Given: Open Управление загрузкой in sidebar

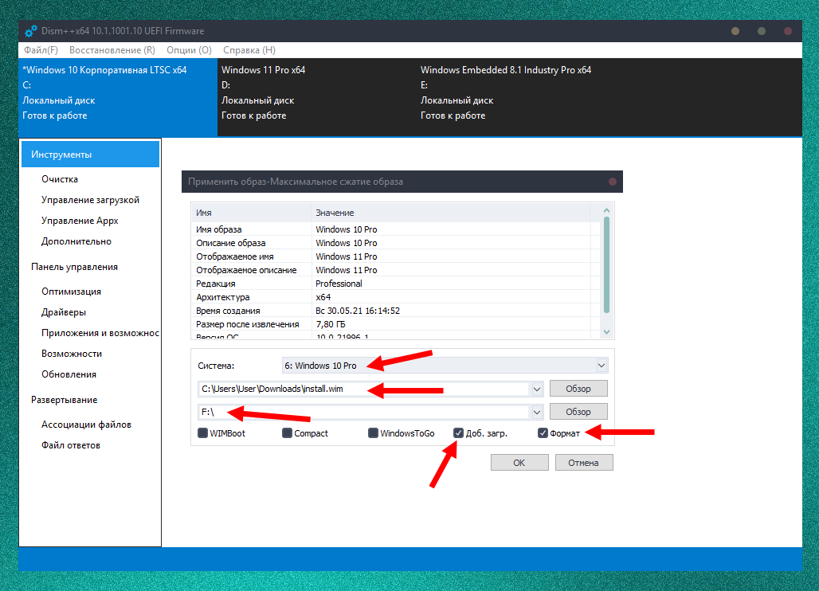Looking at the screenshot, I should pos(90,200).
